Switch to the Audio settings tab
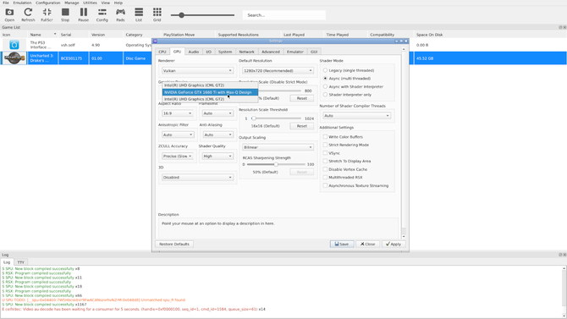 194,52
